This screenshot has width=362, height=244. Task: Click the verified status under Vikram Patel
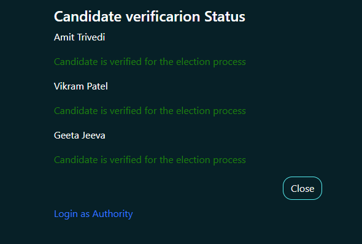150,111
